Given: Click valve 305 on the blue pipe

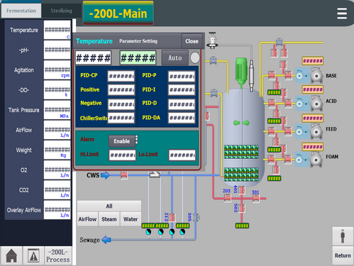Looking at the screenshot, I should 196,217.
